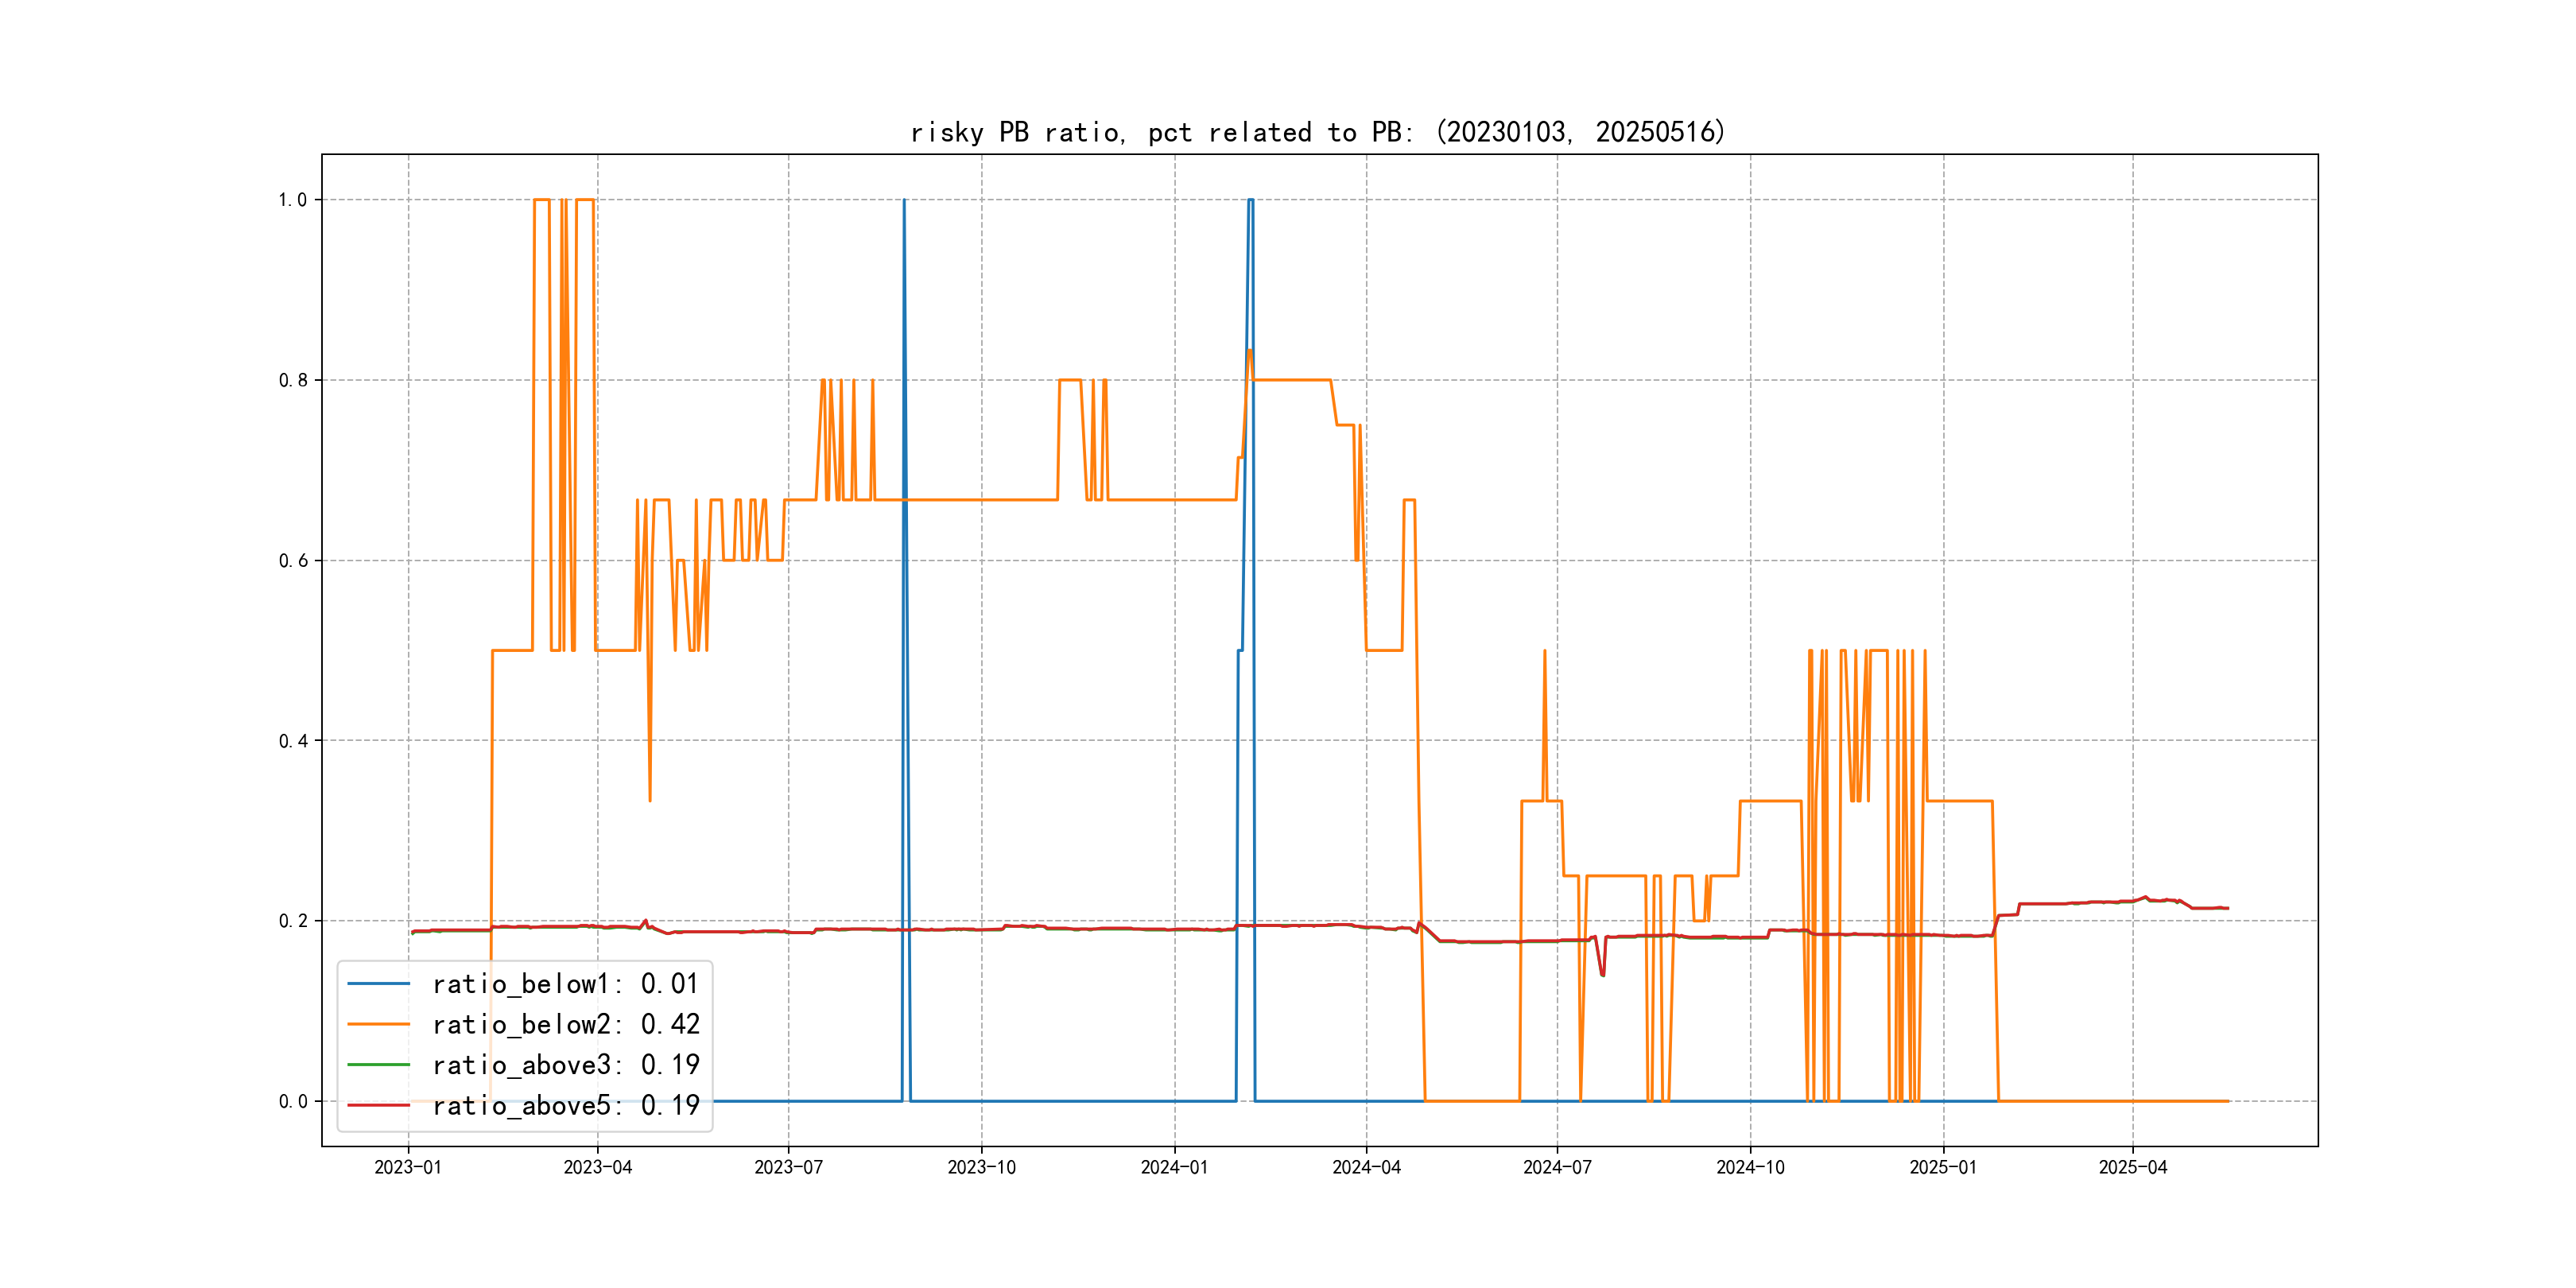Select the 'ratio_above3: 0.19' legend label
This screenshot has width=2576, height=1288.
[x=565, y=1065]
